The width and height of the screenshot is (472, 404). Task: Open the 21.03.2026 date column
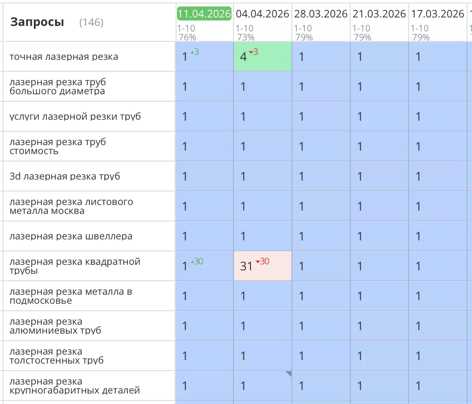coord(379,13)
